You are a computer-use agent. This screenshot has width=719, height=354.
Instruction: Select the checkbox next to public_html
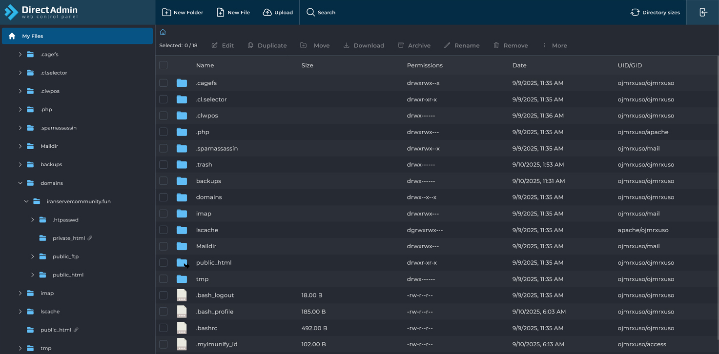(163, 262)
